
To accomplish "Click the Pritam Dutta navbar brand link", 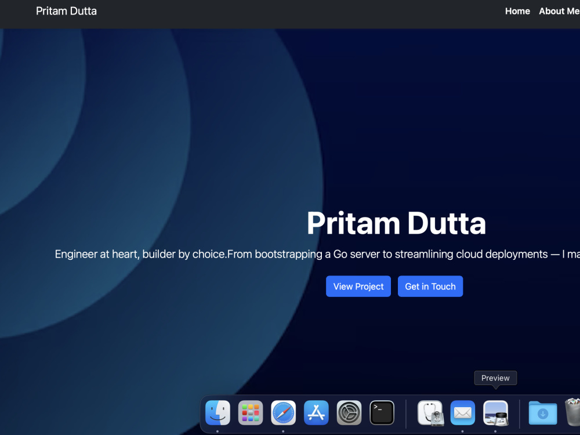I will click(x=66, y=11).
